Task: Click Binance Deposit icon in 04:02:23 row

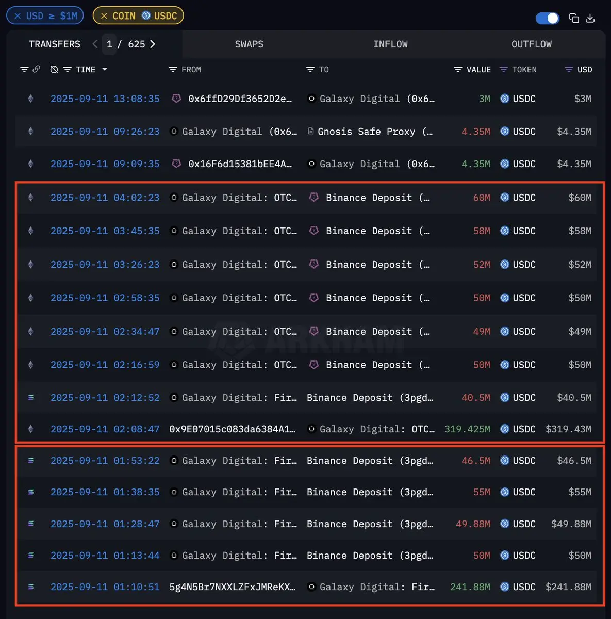Action: [x=313, y=197]
